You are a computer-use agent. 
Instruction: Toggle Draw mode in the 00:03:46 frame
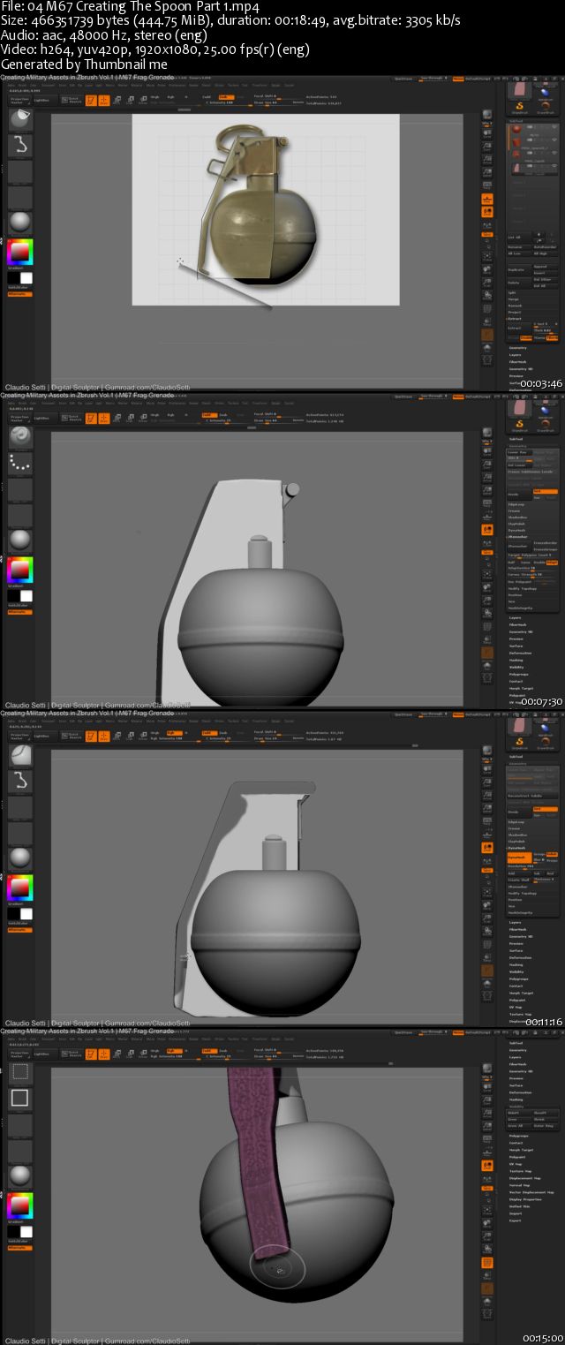(x=104, y=101)
